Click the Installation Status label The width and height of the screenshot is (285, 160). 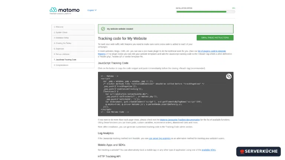tap(184, 8)
